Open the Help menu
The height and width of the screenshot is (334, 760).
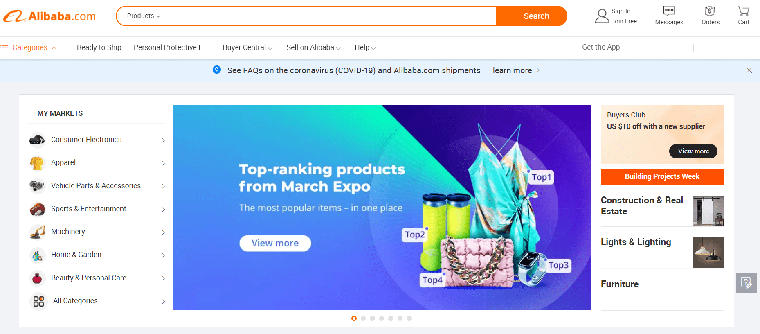tap(365, 47)
